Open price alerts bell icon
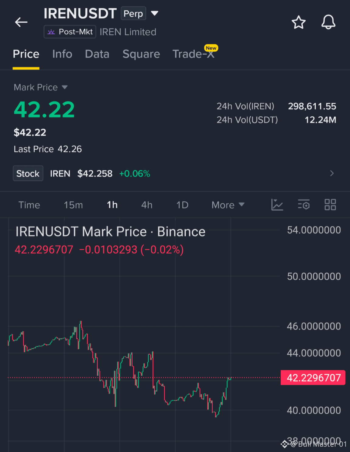 328,22
